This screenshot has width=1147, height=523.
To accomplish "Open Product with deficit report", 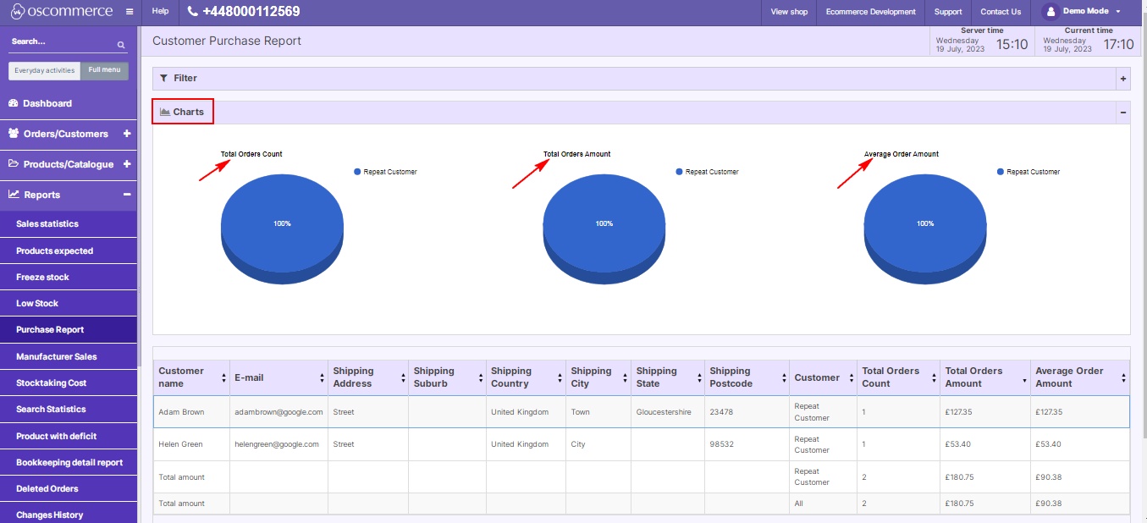I will (68, 436).
